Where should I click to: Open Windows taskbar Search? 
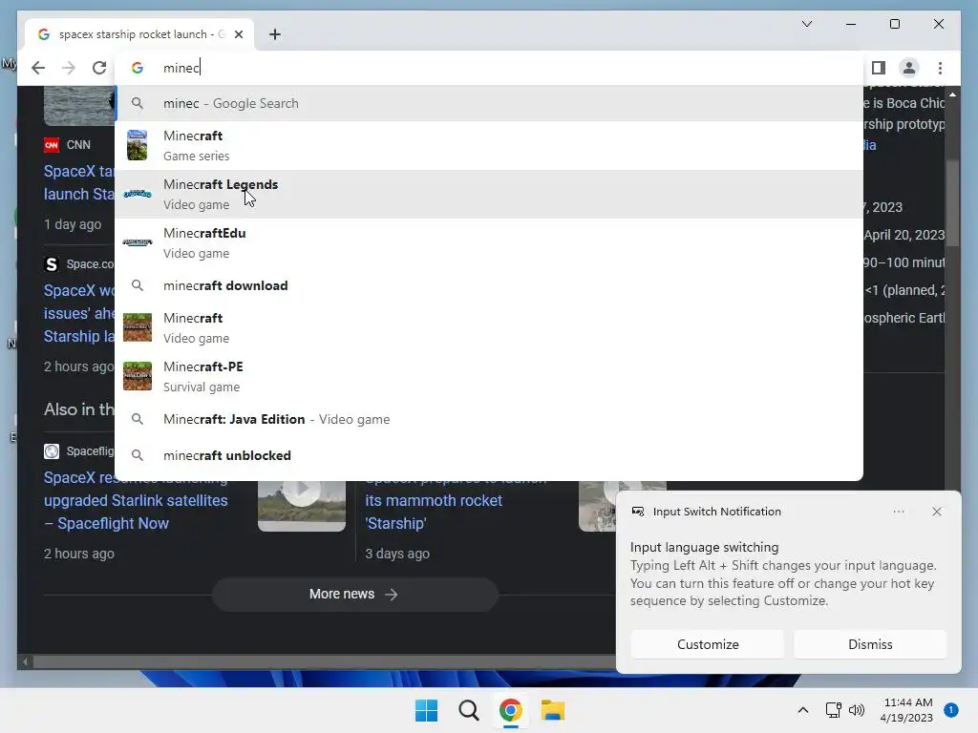point(468,710)
